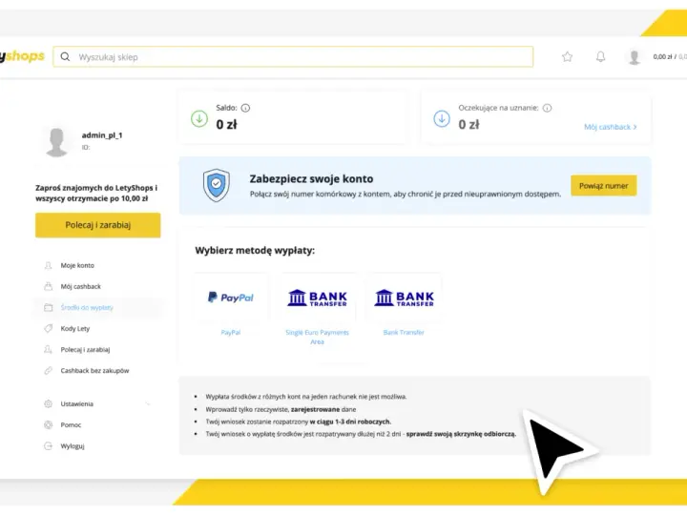This screenshot has height=515, width=687.
Task: Click the pending 0 zł amount
Action: pos(468,125)
